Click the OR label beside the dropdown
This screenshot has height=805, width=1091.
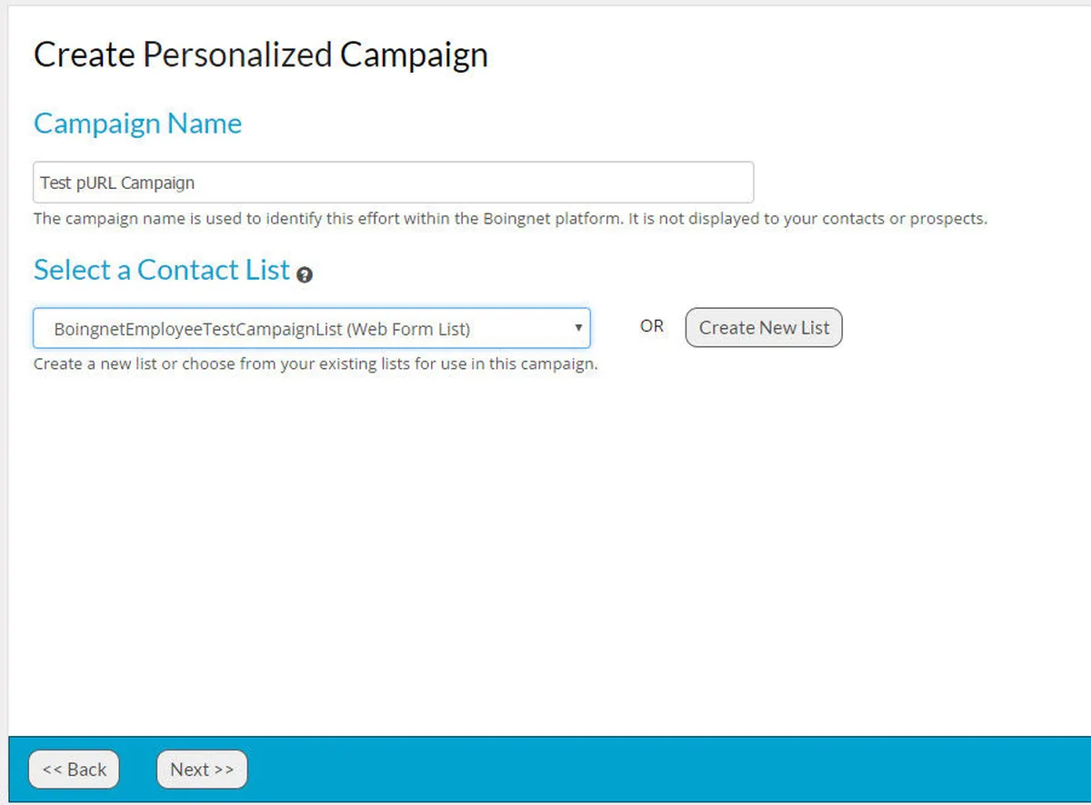(652, 326)
